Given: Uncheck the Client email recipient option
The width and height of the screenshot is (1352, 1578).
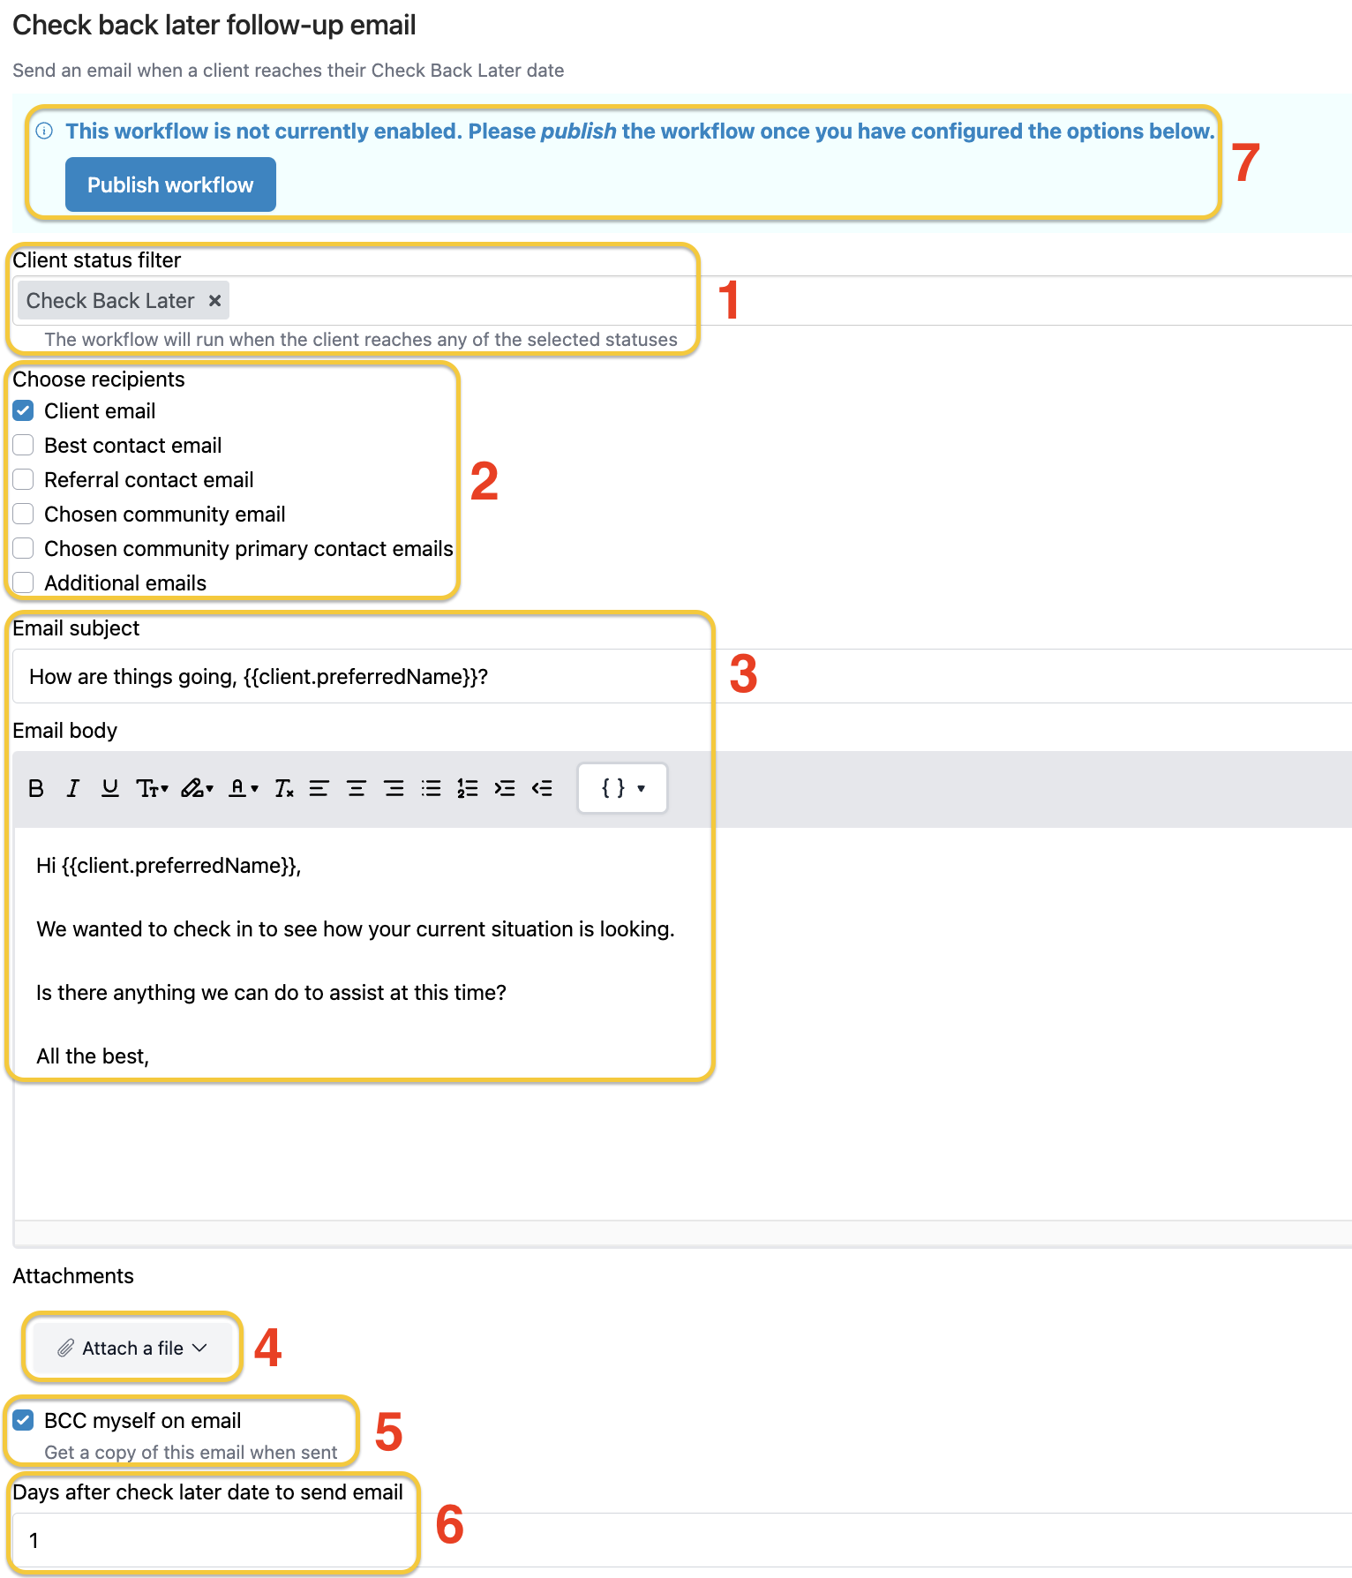Looking at the screenshot, I should (23, 410).
